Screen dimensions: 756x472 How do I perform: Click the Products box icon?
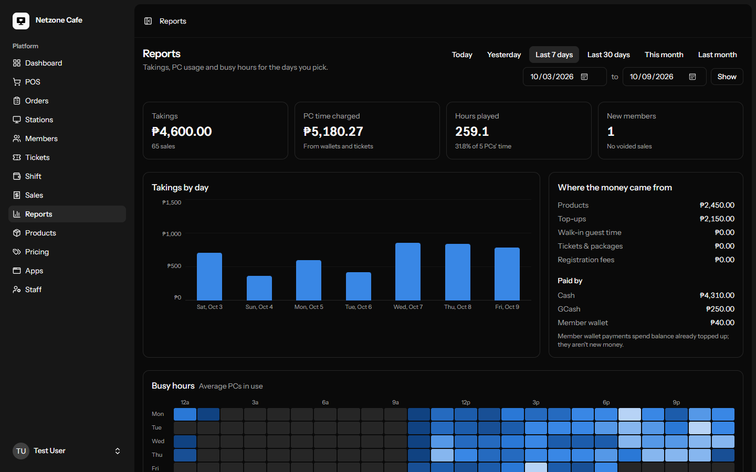tap(17, 233)
